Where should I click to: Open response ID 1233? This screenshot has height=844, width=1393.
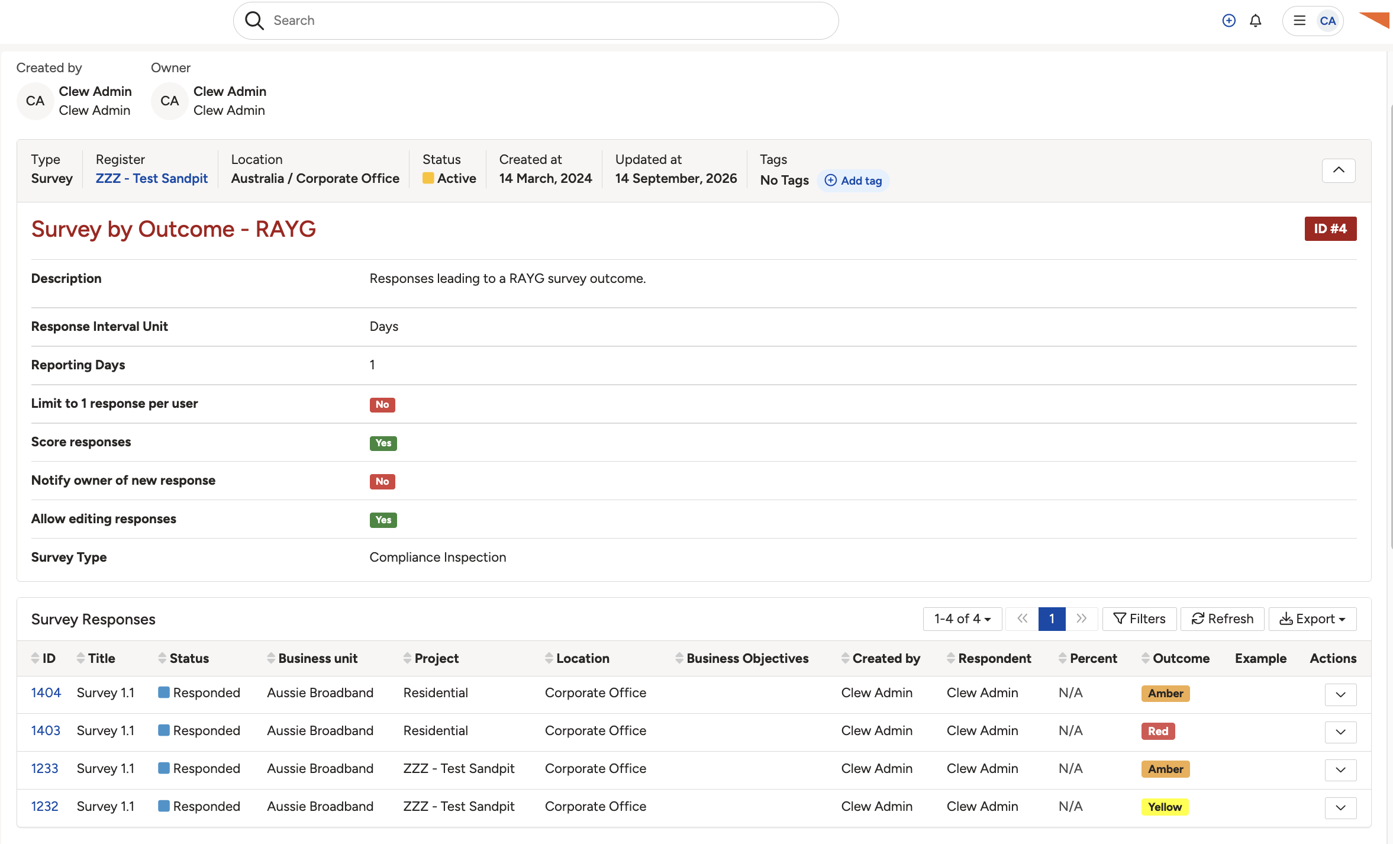click(44, 768)
